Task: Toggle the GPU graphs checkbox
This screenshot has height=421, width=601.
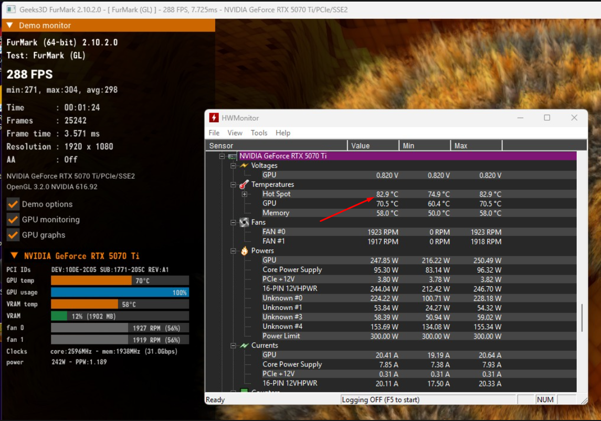Action: point(13,234)
